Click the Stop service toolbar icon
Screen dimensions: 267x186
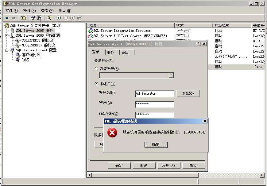point(72,18)
